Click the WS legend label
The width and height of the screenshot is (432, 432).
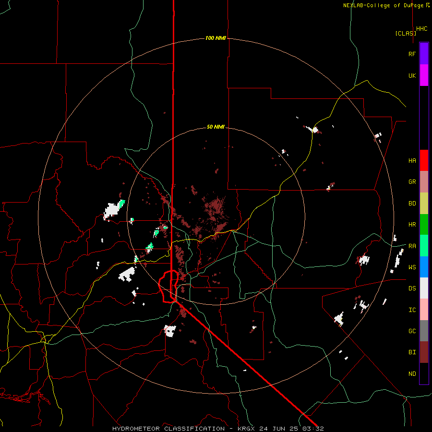click(412, 267)
